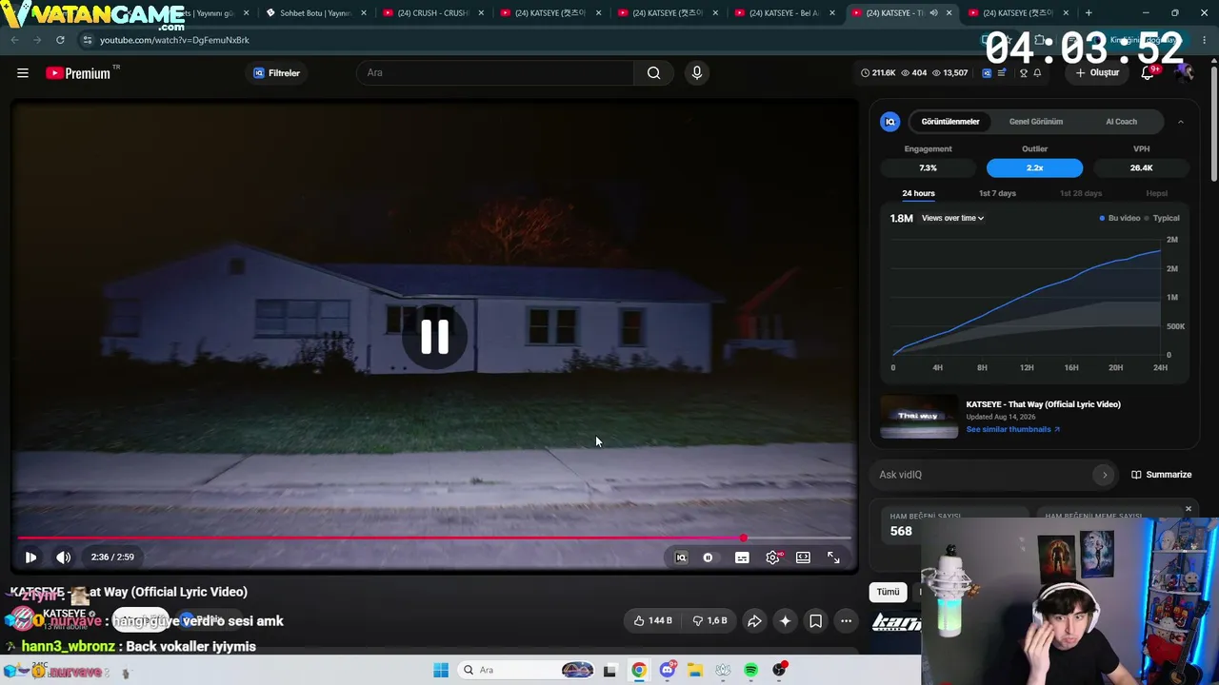Toggle the Outlier 2.2x metric pill
Image resolution: width=1219 pixels, height=685 pixels.
pos(1034,167)
